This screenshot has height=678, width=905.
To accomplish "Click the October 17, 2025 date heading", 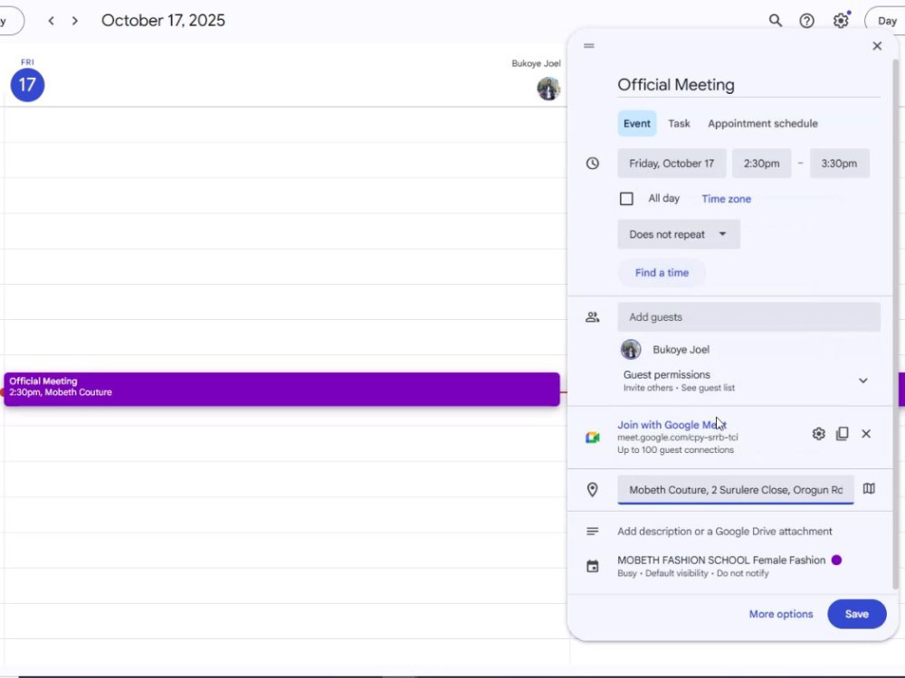I will coord(163,21).
